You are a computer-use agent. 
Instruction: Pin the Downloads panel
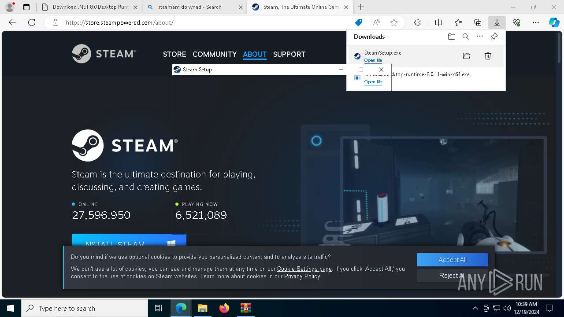(494, 37)
